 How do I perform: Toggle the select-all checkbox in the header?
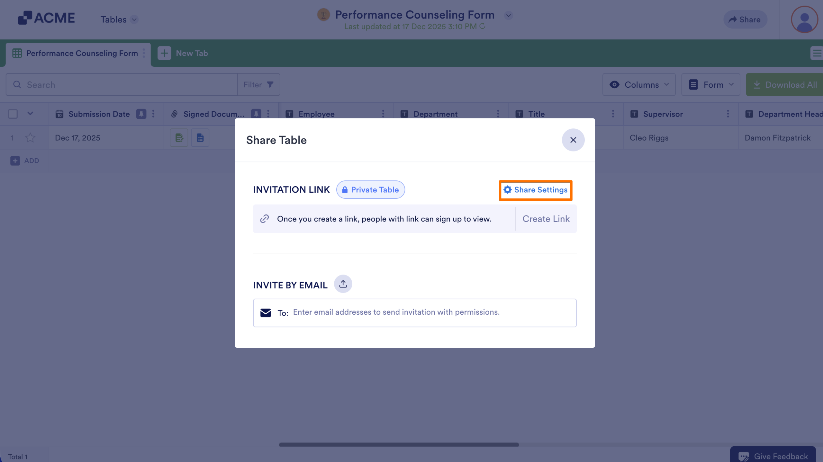click(13, 114)
